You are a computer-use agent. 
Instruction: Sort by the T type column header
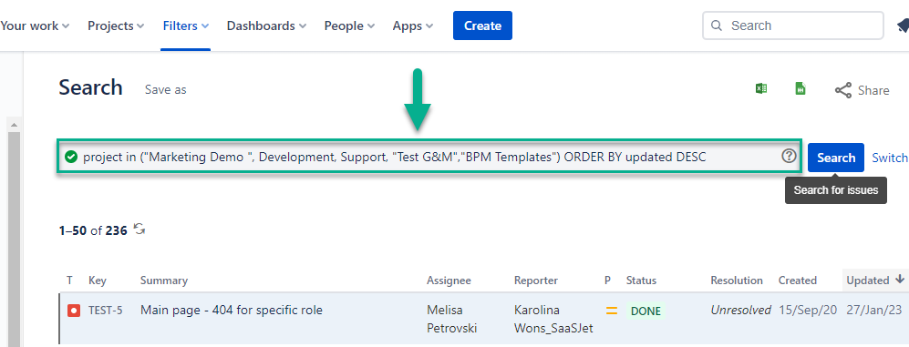click(x=69, y=281)
